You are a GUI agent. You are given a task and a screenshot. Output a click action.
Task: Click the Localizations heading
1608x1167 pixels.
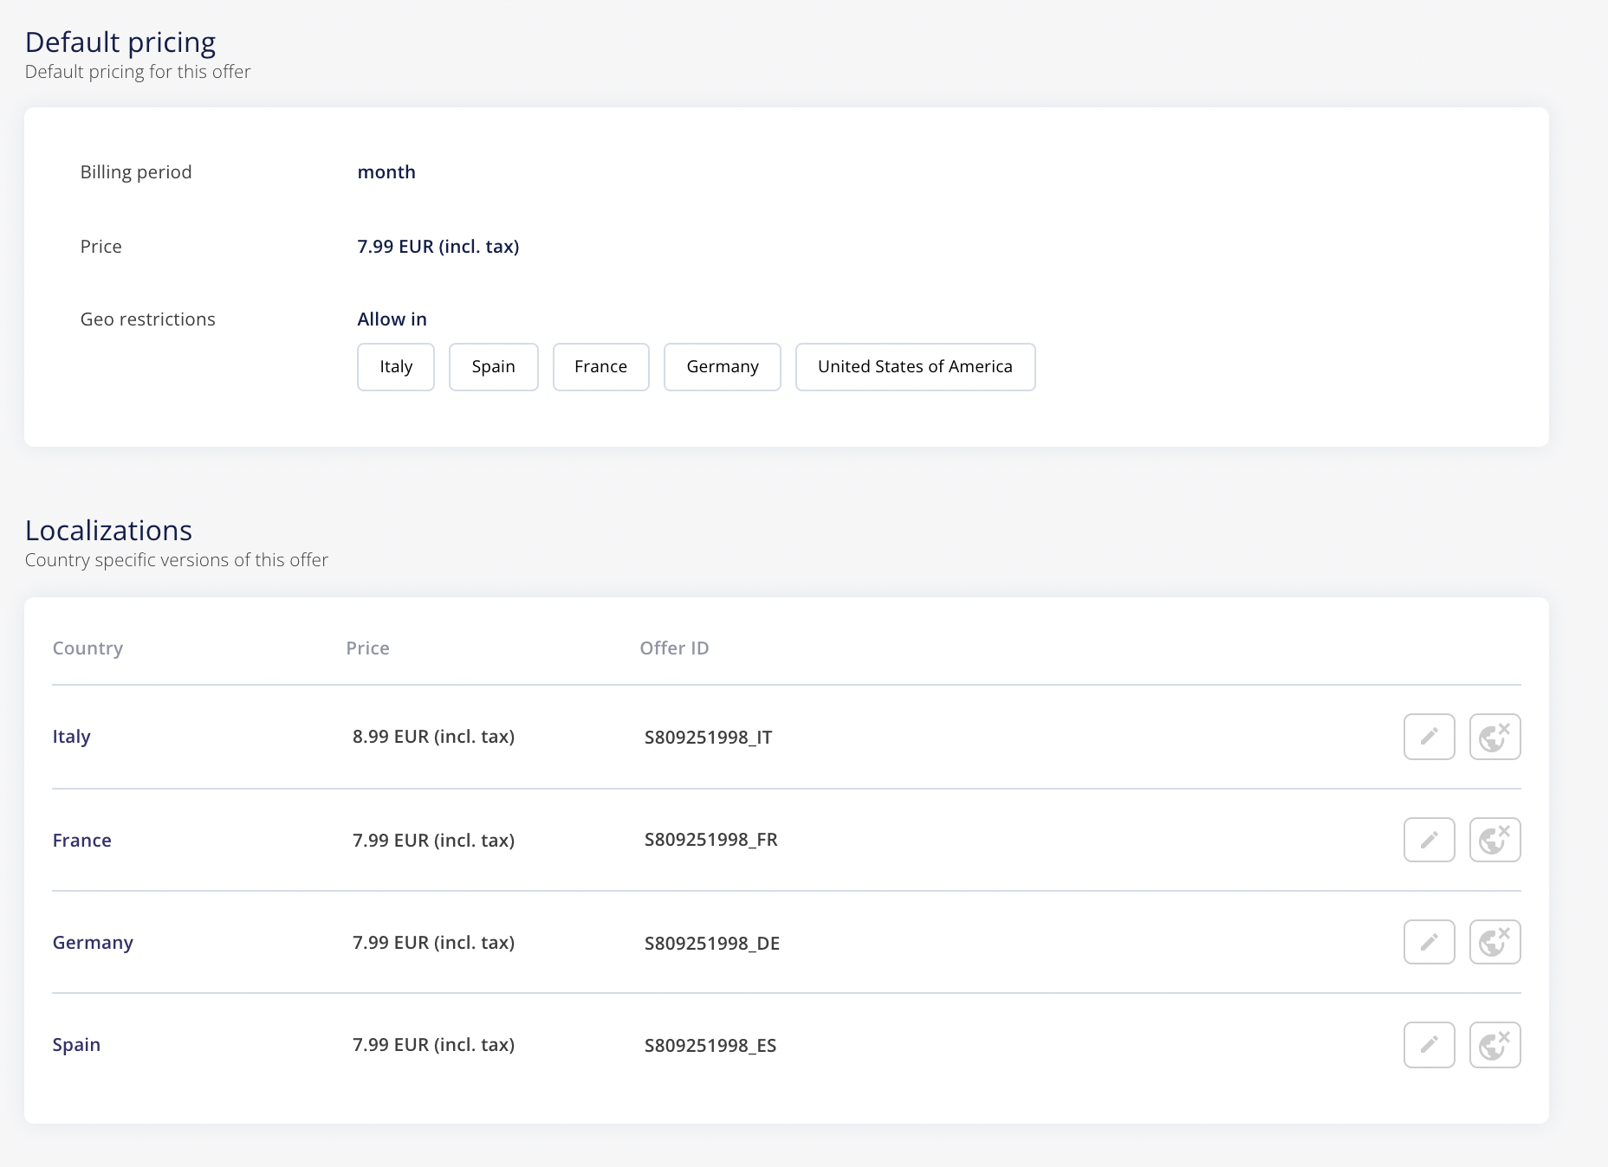[x=108, y=530]
